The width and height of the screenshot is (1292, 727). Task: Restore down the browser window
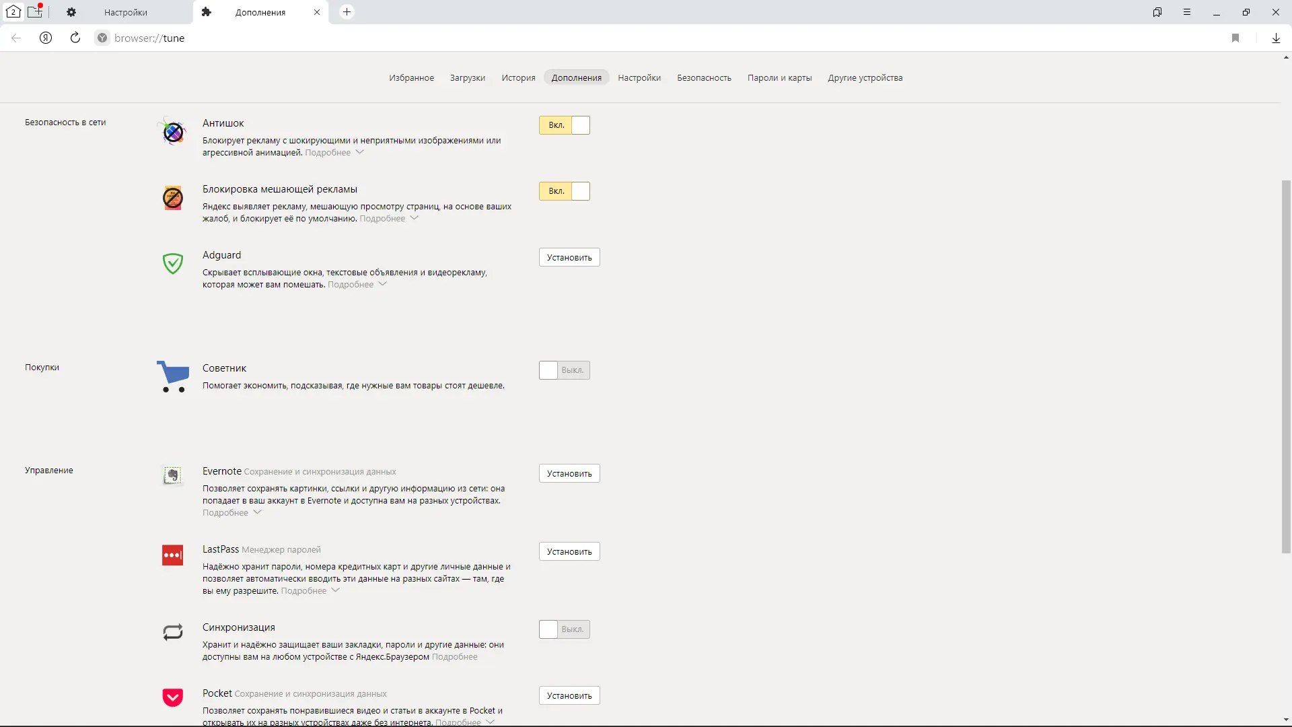coord(1246,12)
